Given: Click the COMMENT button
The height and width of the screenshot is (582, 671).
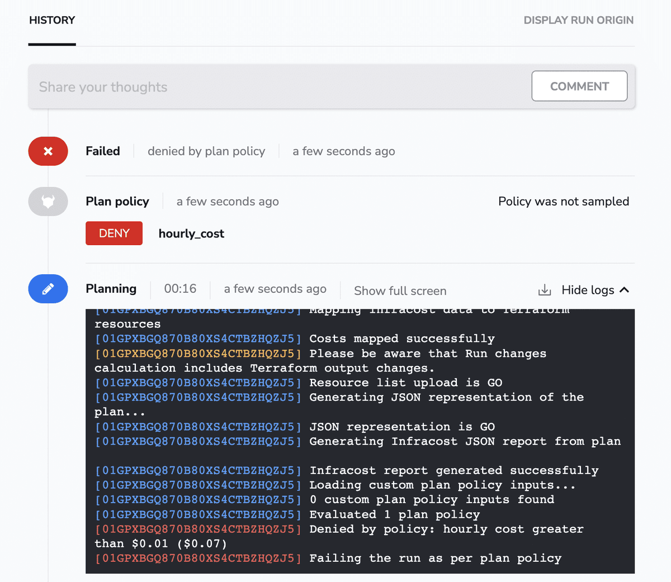Looking at the screenshot, I should click(579, 86).
